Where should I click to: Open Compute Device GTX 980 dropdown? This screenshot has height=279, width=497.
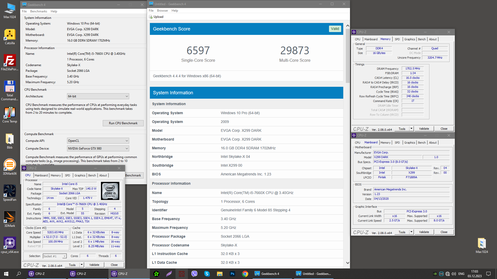click(98, 149)
